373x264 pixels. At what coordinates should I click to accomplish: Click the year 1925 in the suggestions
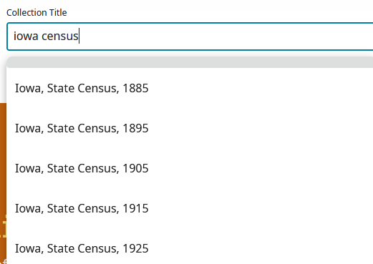coord(135,248)
